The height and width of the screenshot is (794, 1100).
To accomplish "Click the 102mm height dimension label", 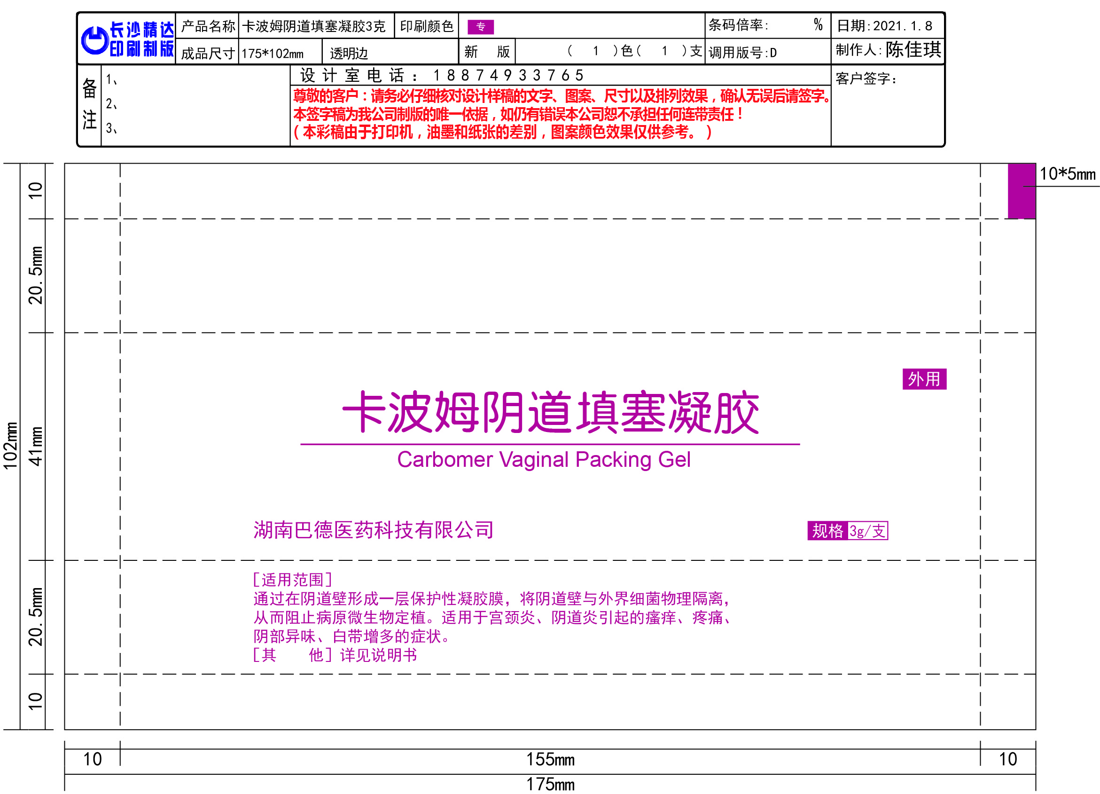I will click(x=11, y=446).
